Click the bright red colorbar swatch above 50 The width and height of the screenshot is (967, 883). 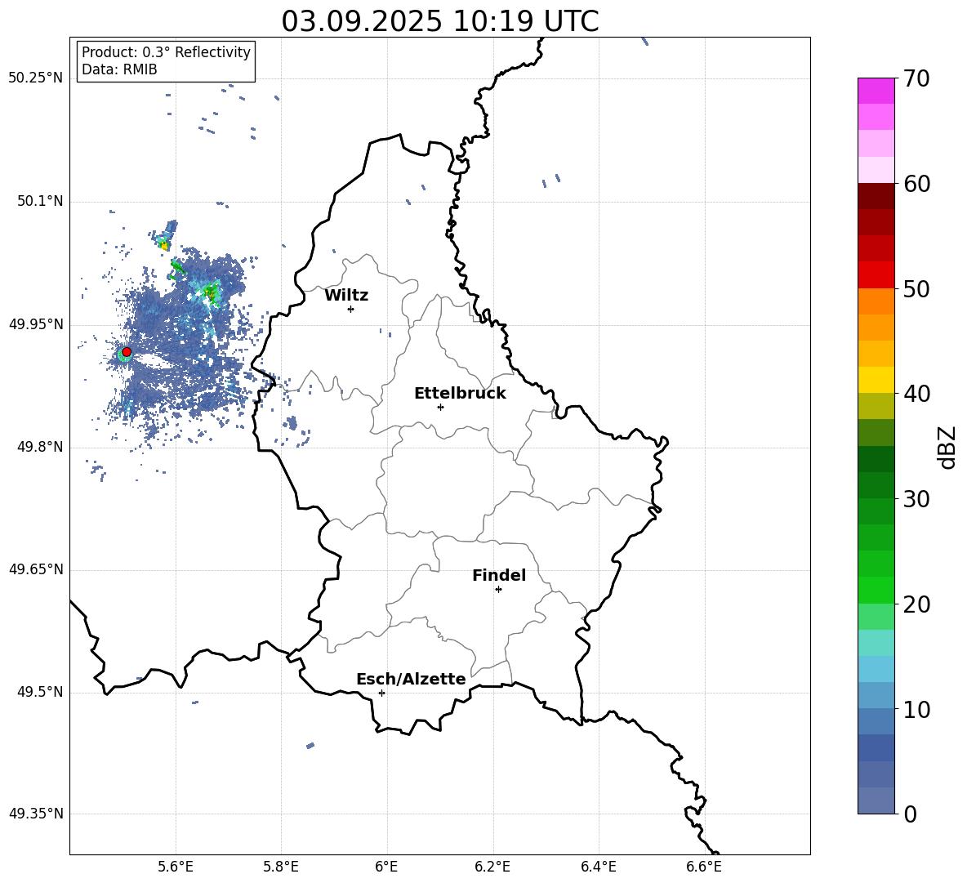(876, 275)
